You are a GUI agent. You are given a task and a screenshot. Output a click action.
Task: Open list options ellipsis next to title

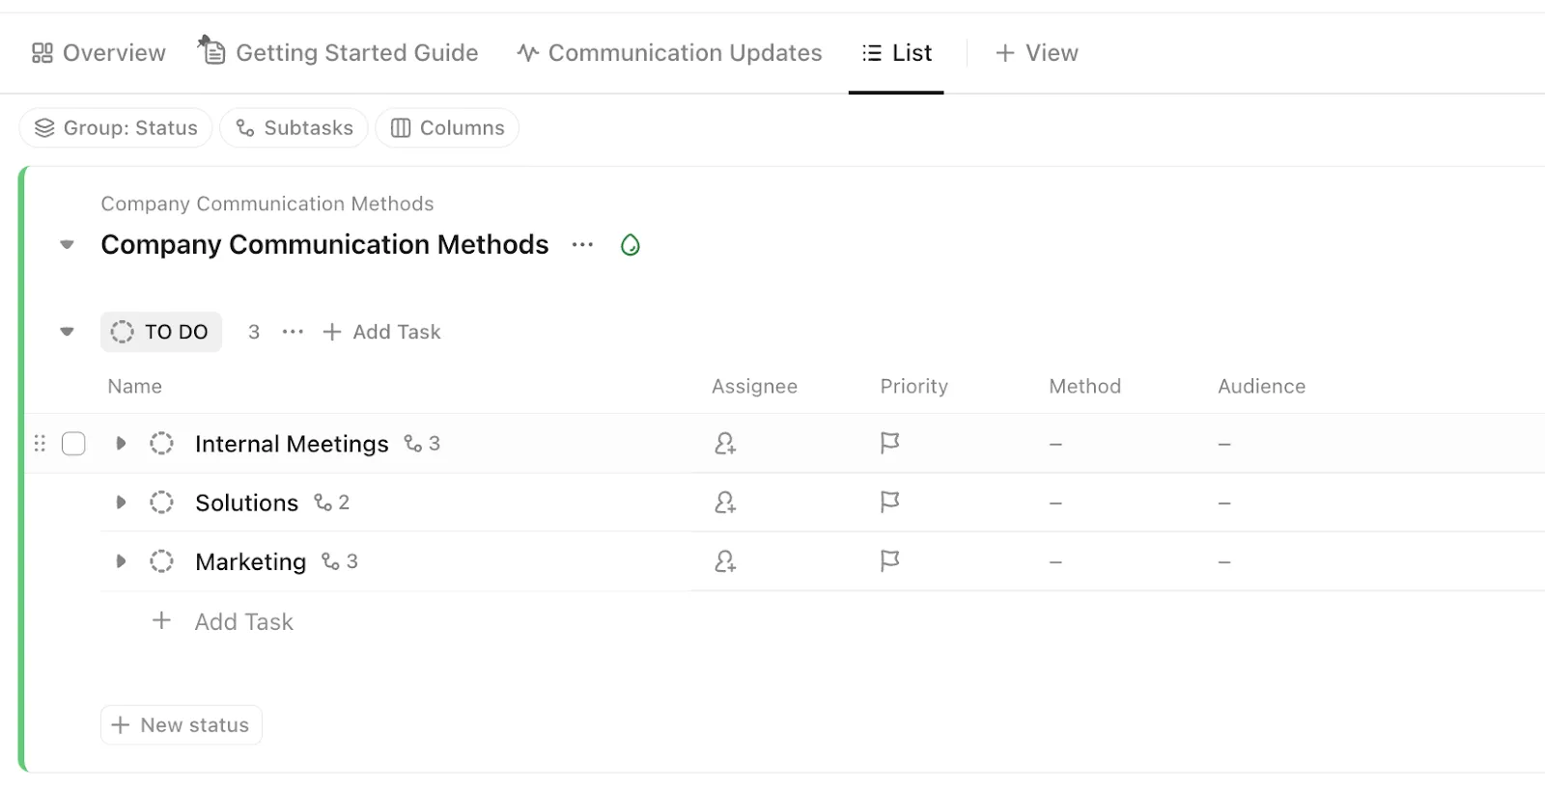tap(582, 245)
